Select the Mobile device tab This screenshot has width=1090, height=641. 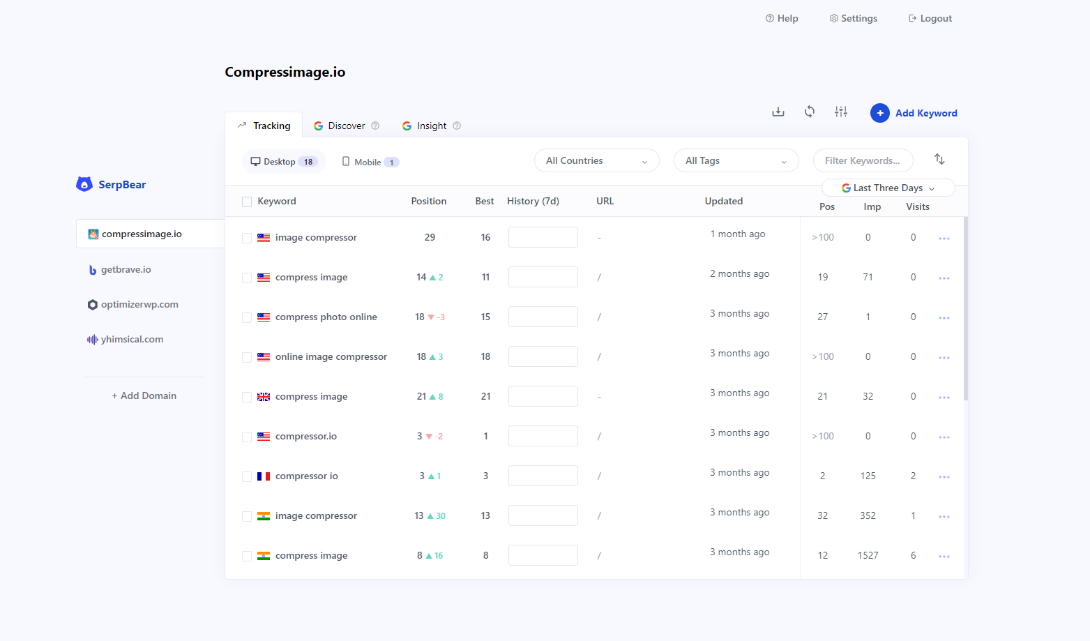point(370,162)
